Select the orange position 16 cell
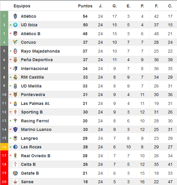Screen dimensions: 177x185 pos(4,147)
